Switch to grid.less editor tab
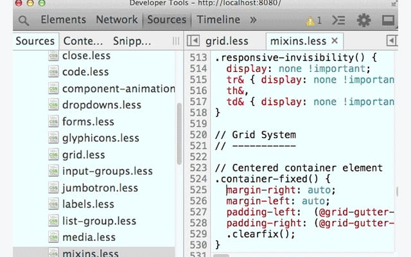The height and width of the screenshot is (257, 411). point(227,41)
